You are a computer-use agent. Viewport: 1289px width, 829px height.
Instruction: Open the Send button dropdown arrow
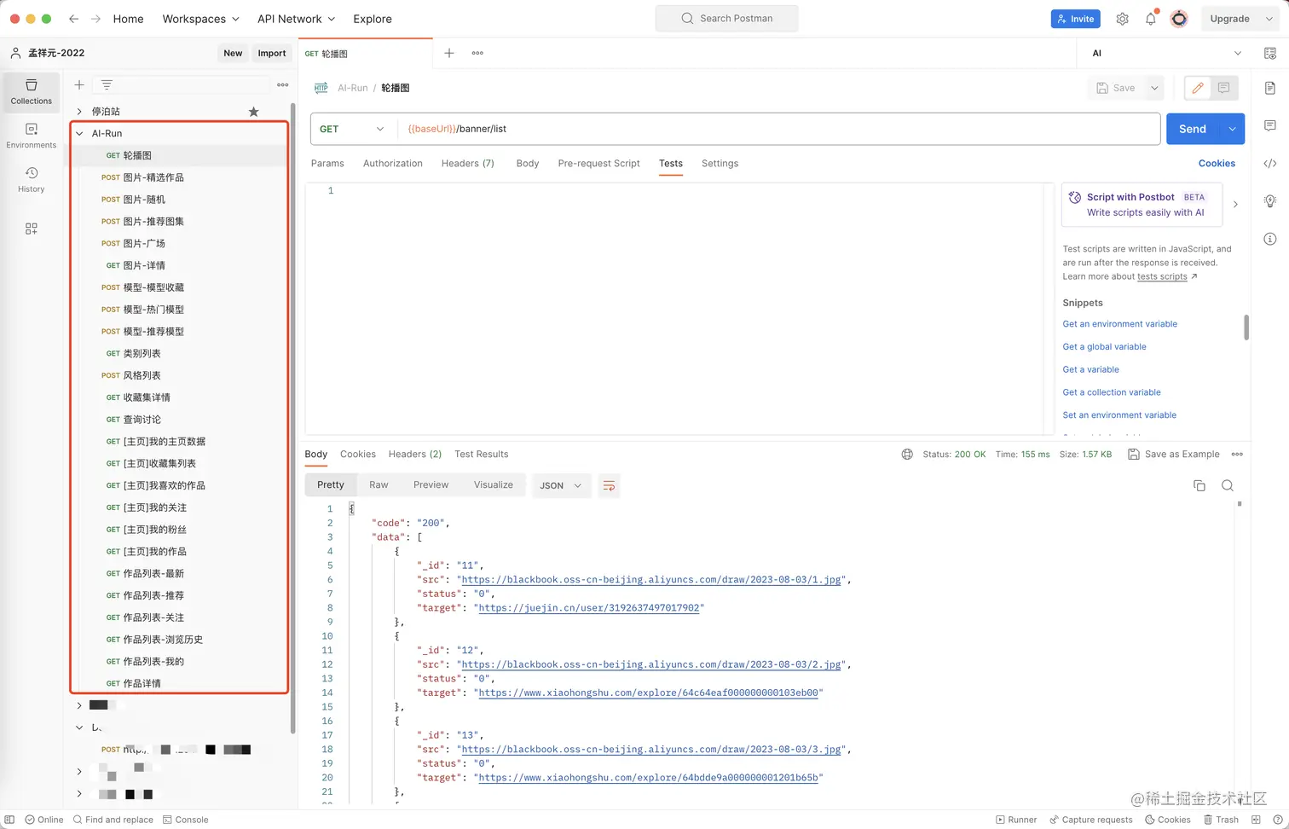(x=1233, y=129)
